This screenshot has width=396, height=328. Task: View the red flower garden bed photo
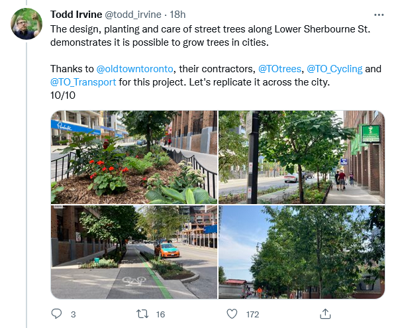134,157
